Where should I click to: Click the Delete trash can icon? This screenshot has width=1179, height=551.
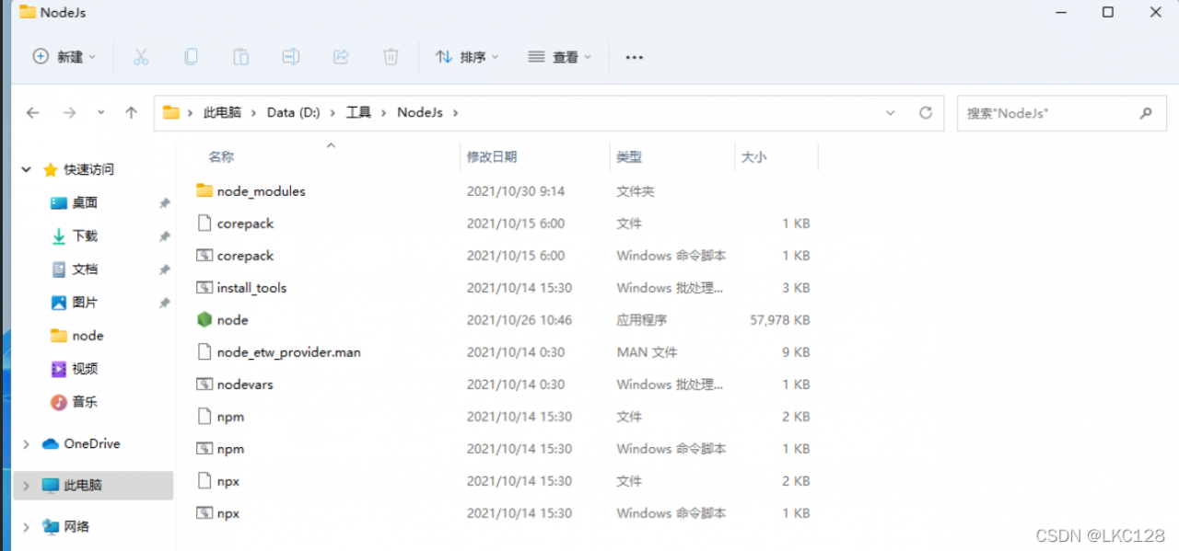391,57
